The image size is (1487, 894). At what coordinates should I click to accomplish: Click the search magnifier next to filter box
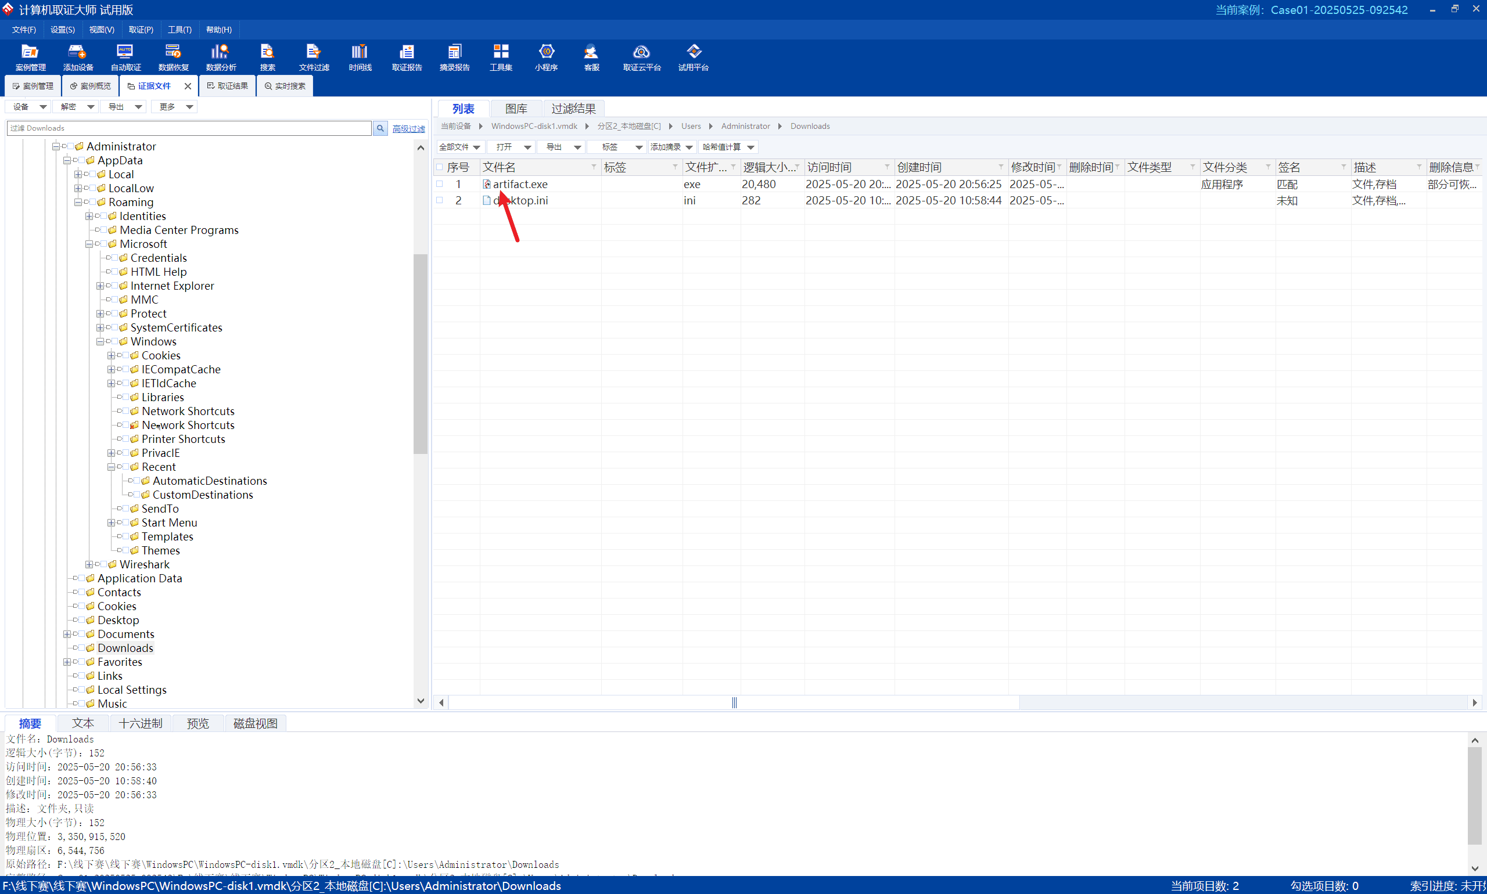380,128
